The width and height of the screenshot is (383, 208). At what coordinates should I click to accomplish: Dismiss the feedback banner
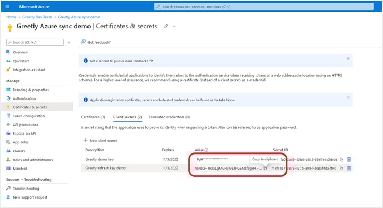(x=348, y=58)
